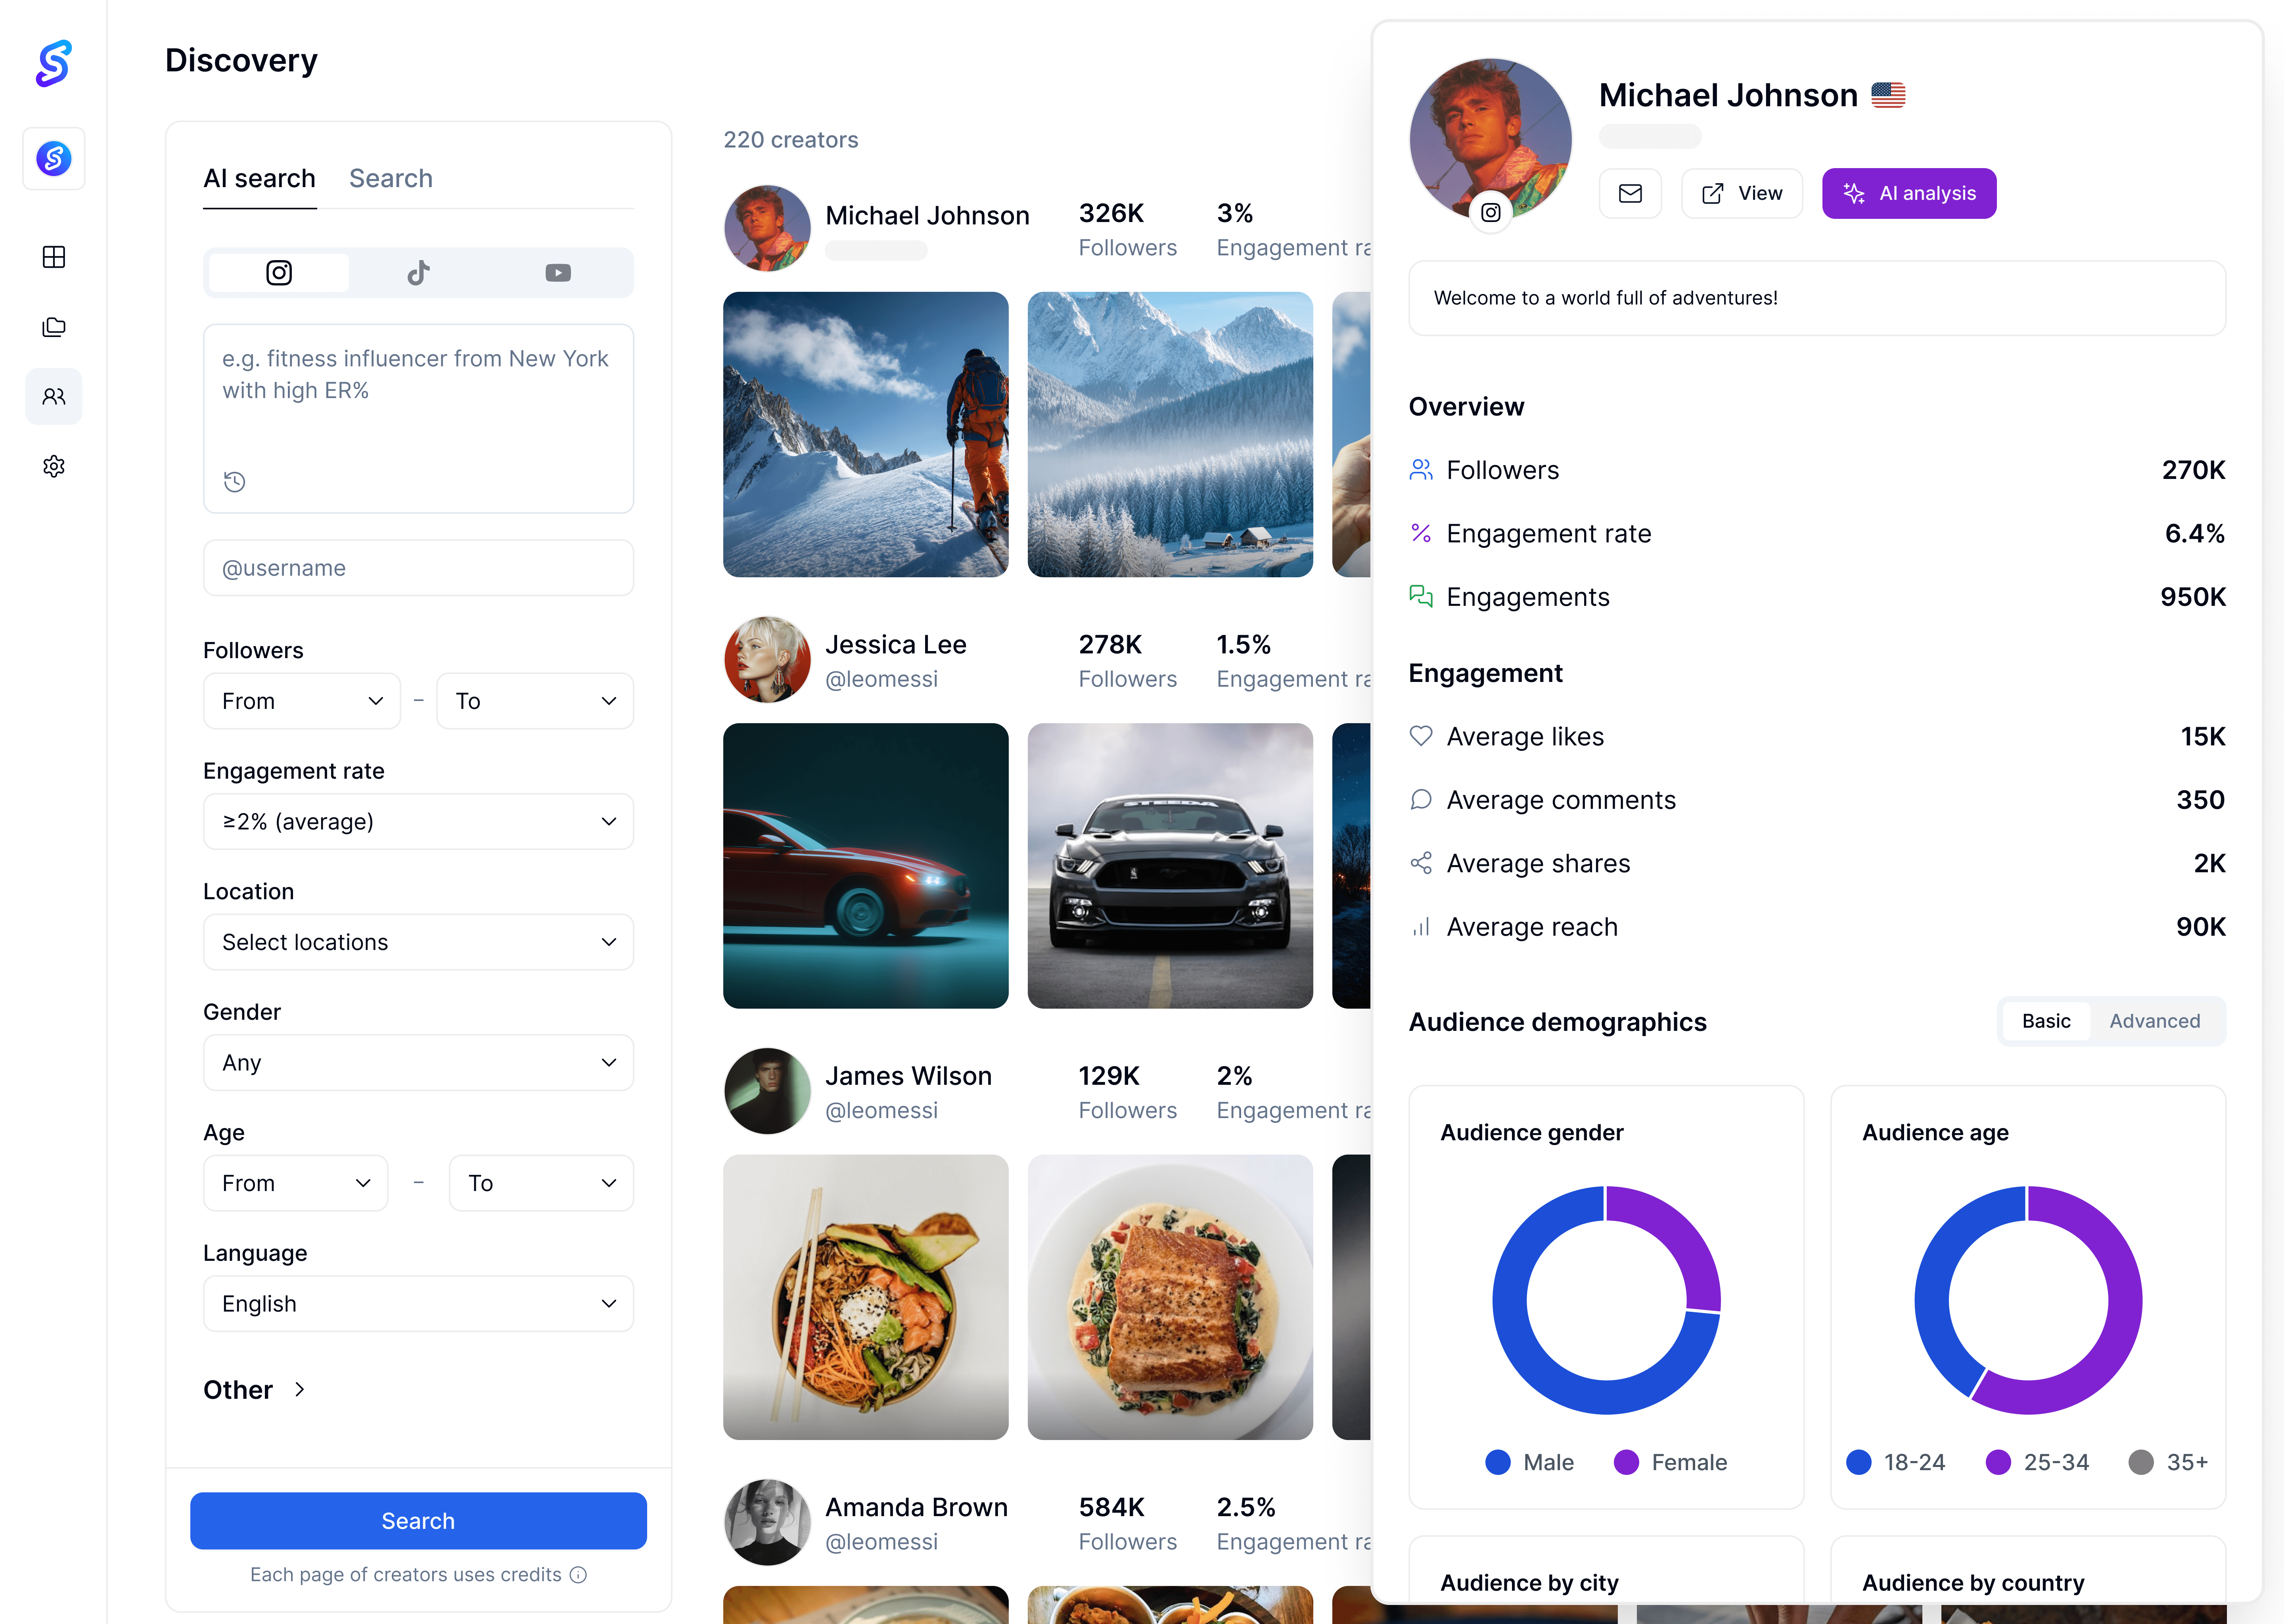This screenshot has height=1624, width=2284.
Task: Click the AI analysis button
Action: click(x=1908, y=193)
